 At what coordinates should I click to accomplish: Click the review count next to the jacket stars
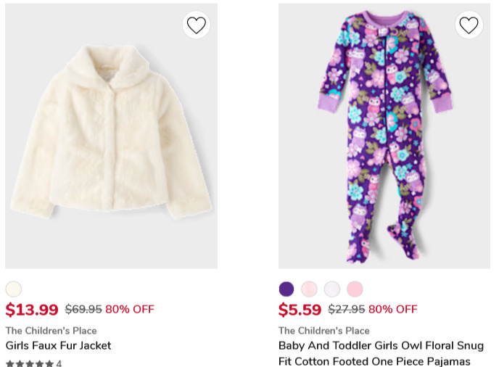click(59, 363)
